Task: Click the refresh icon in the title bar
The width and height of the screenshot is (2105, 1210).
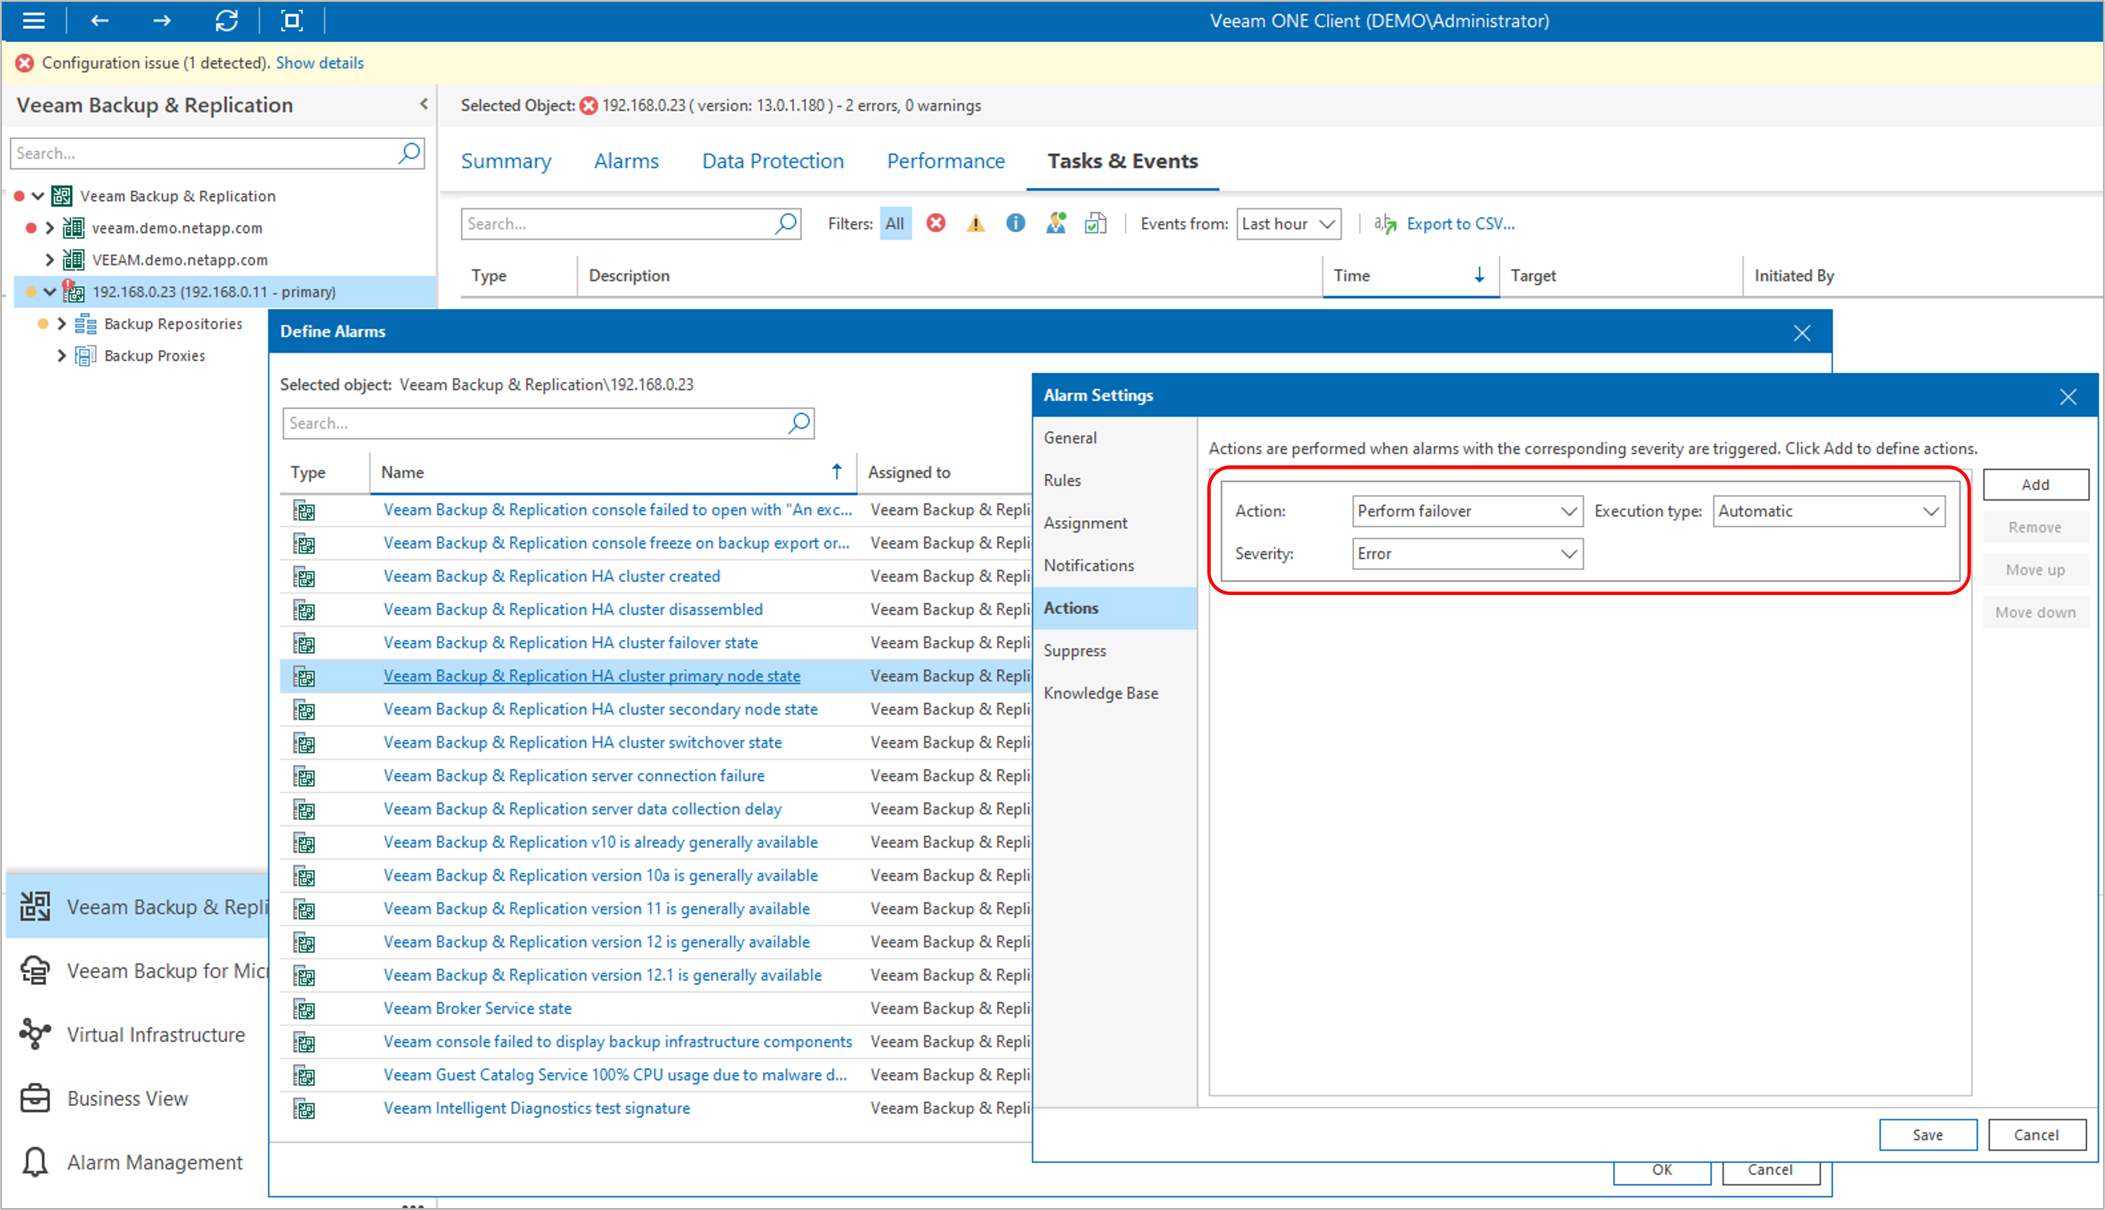Action: 226,21
